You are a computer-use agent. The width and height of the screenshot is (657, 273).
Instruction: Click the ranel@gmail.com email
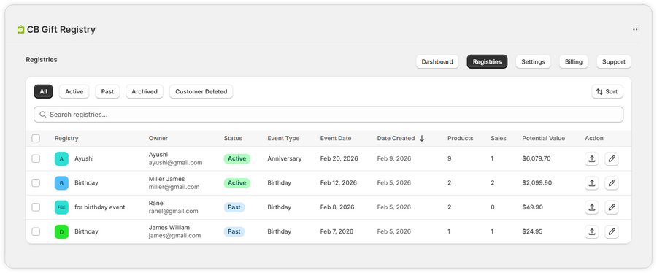pyautogui.click(x=174, y=212)
